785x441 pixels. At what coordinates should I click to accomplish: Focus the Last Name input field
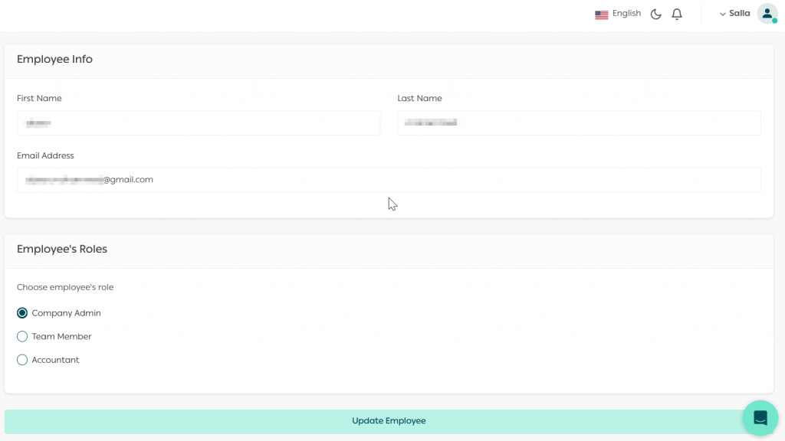(579, 123)
